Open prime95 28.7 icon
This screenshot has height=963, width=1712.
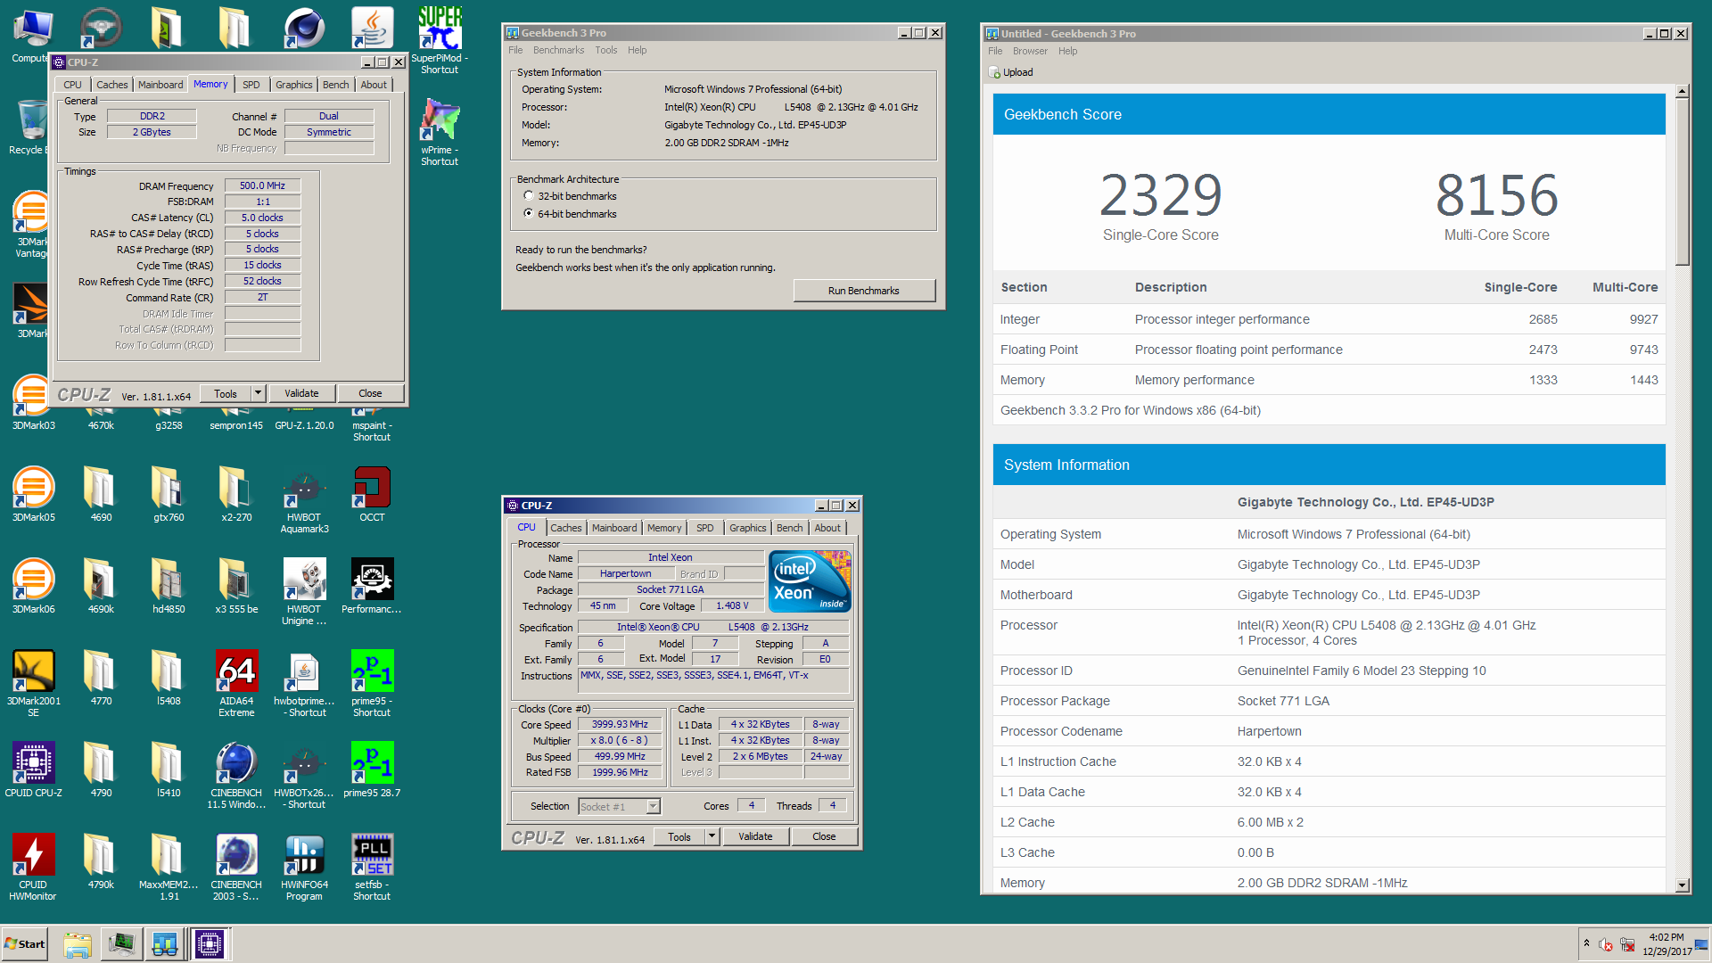click(x=372, y=763)
